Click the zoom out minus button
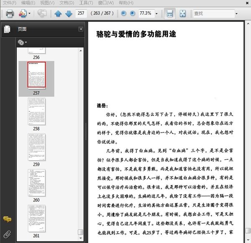251x243 pixels. point(123,13)
